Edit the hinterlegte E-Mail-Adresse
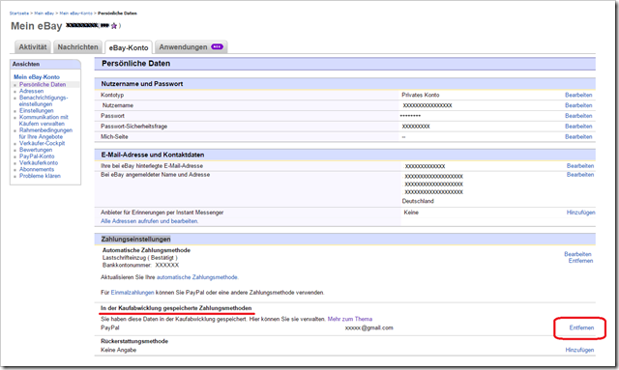Viewport: 619px width, 370px height. tap(580, 166)
